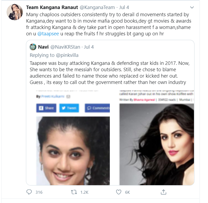The image size is (208, 203).
Task: Open @KanganaTeam handle link
Action: point(97,7)
